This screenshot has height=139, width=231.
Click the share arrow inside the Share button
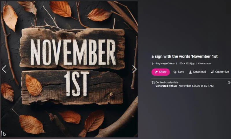point(156,72)
